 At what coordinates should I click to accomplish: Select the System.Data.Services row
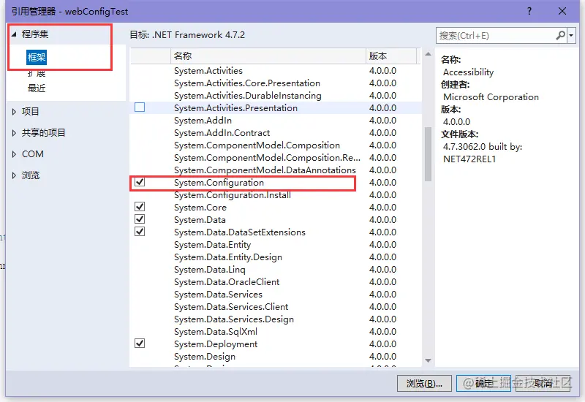pyautogui.click(x=276, y=295)
